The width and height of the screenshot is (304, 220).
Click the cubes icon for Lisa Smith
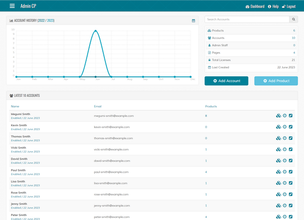pyautogui.click(x=278, y=183)
